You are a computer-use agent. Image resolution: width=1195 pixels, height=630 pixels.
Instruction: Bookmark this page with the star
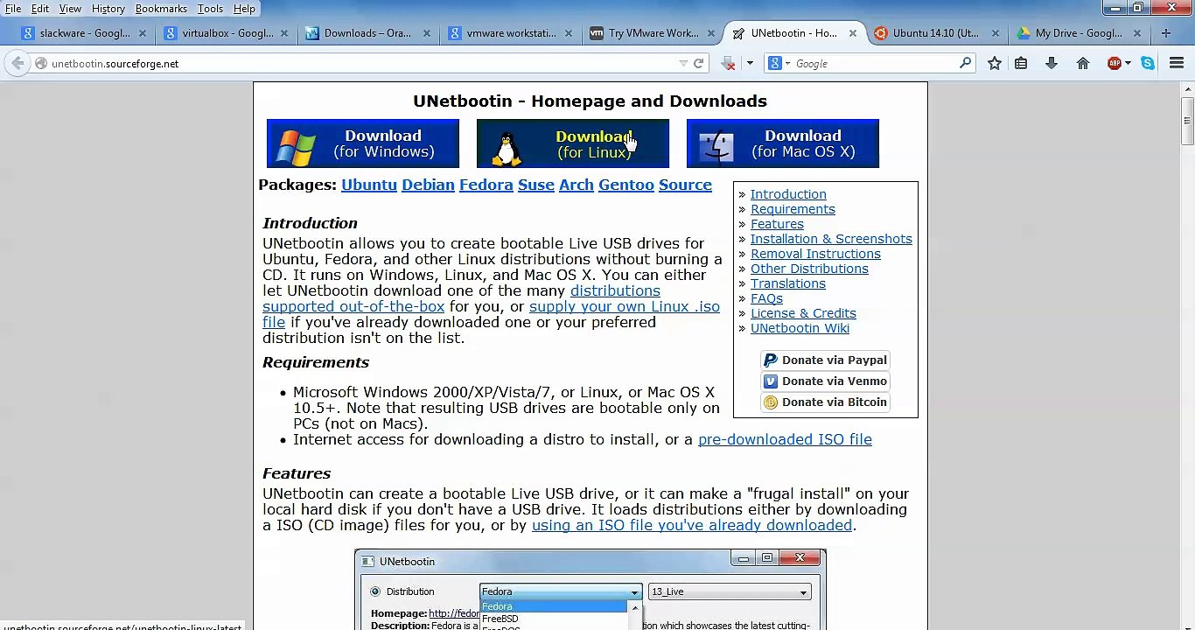995,63
